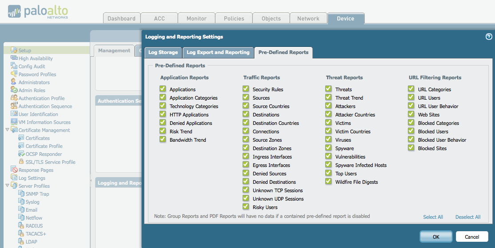Open the Monitor main tab
495x248 pixels.
click(x=197, y=18)
